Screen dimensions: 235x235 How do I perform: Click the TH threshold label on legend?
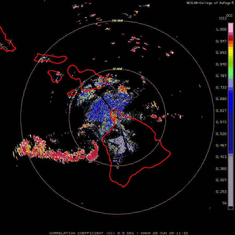[x=224, y=203]
